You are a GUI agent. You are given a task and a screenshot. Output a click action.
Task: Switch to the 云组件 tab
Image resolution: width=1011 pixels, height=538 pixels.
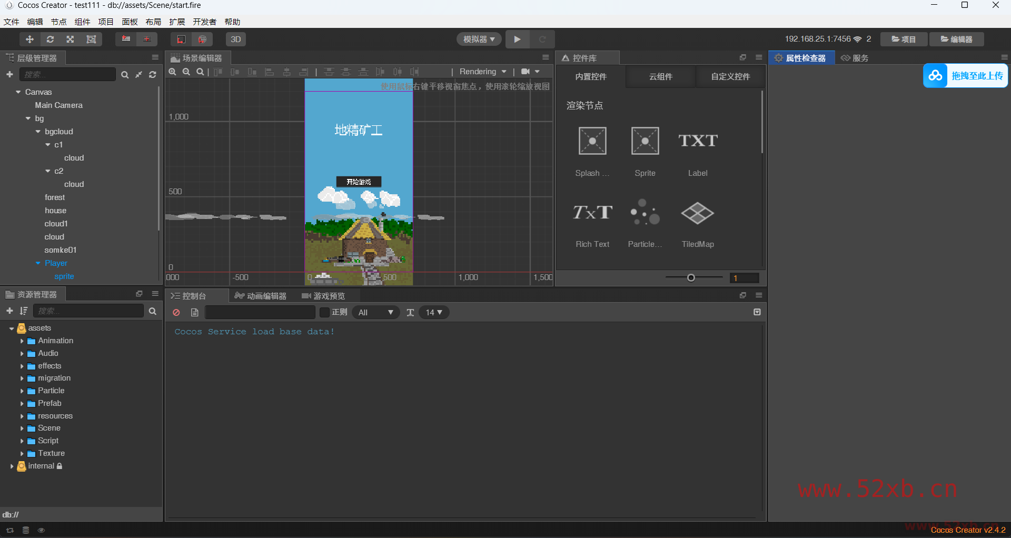(660, 77)
